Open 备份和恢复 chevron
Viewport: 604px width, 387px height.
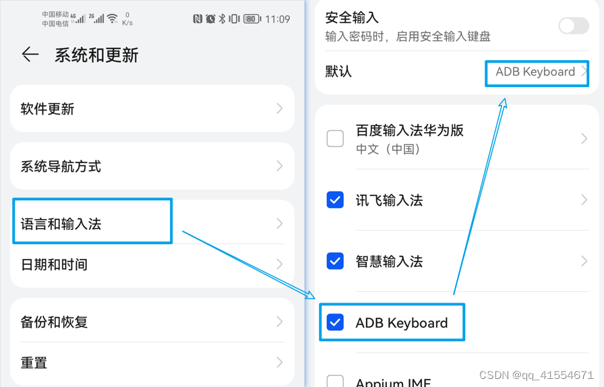coord(280,322)
